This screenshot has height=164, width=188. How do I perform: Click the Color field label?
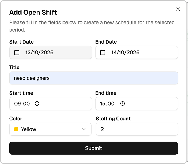tap(16, 119)
